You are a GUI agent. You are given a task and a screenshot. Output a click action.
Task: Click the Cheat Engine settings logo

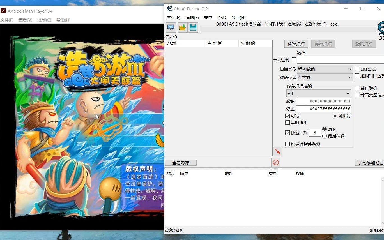click(x=381, y=28)
